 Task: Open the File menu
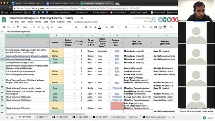point(11,22)
